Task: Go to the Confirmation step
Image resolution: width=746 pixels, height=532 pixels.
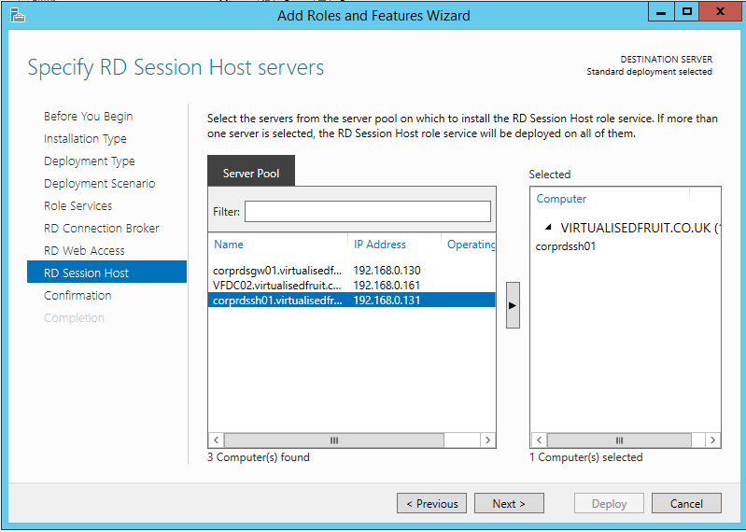Action: [x=77, y=295]
